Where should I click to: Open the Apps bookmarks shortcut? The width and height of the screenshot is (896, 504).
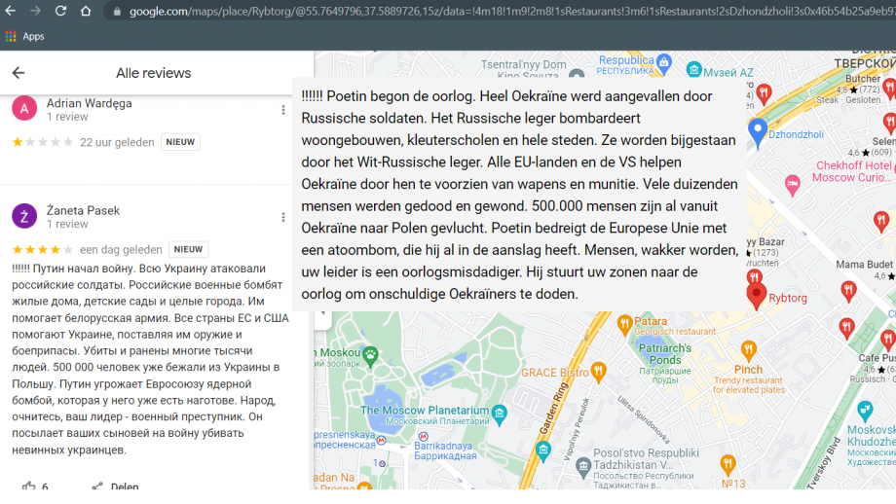pyautogui.click(x=24, y=37)
